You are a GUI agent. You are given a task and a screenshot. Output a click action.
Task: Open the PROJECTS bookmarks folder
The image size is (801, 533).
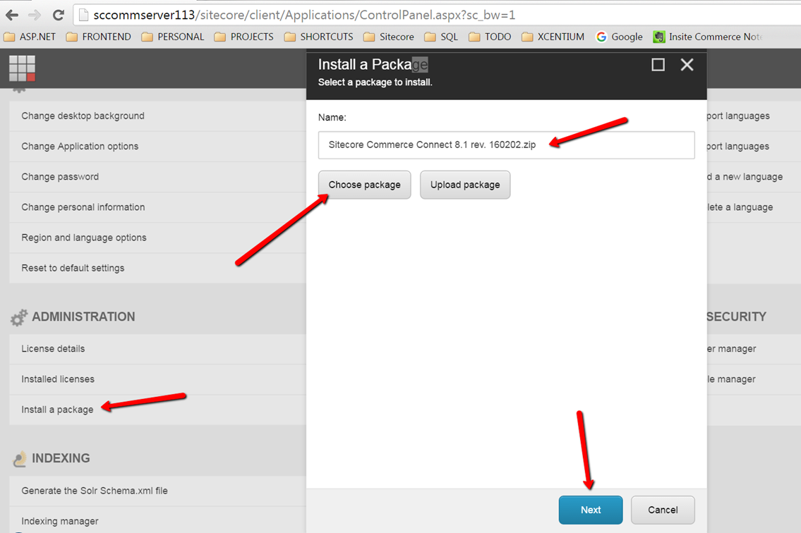(244, 37)
